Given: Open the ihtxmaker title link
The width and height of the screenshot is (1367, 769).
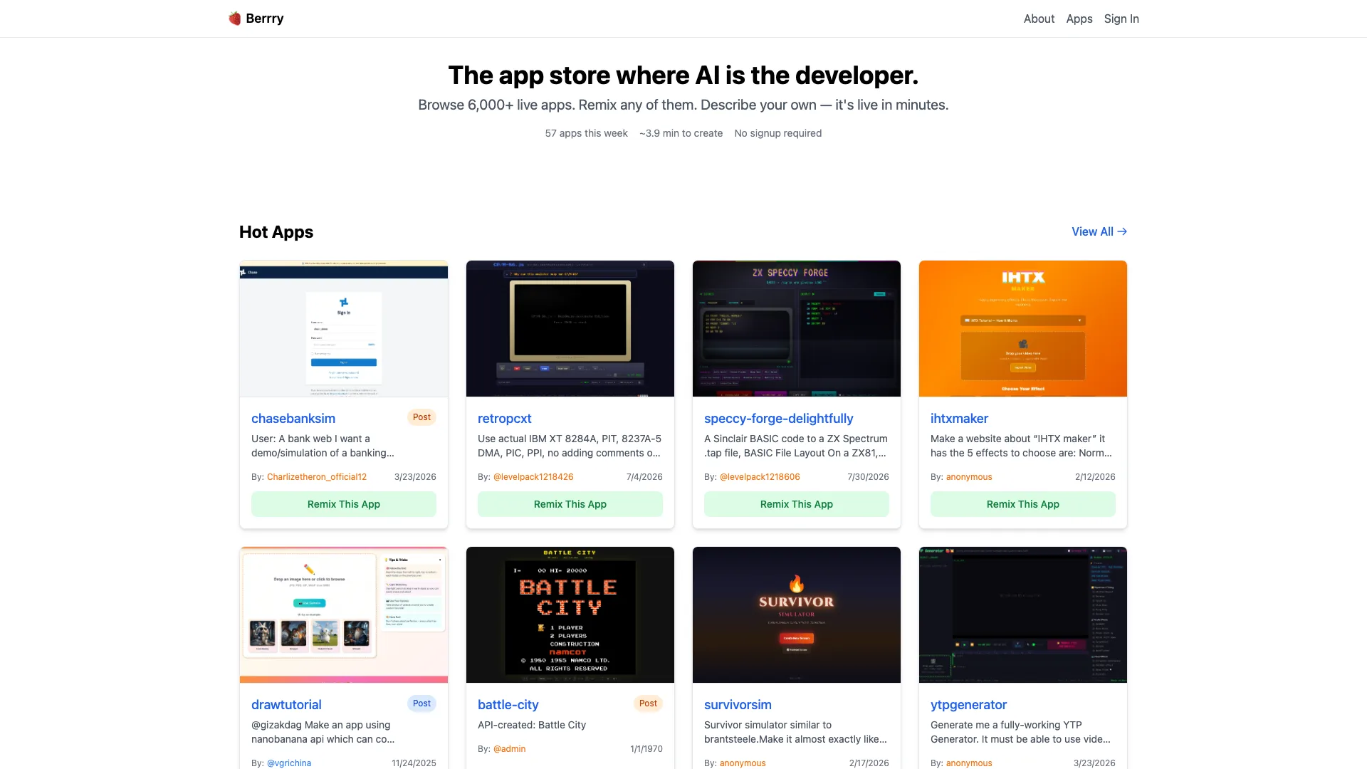Looking at the screenshot, I should click(959, 419).
